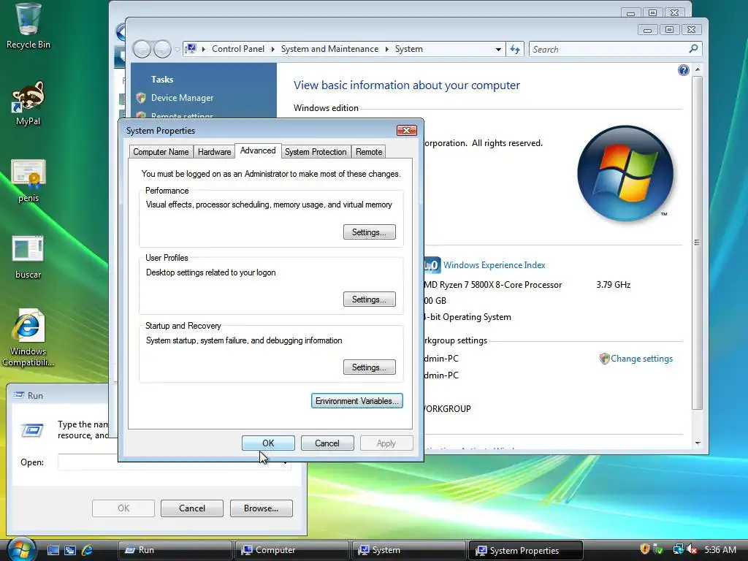Screen dimensions: 748x561
Task: Expand the recent pages dropdown arrow
Action: 177,49
